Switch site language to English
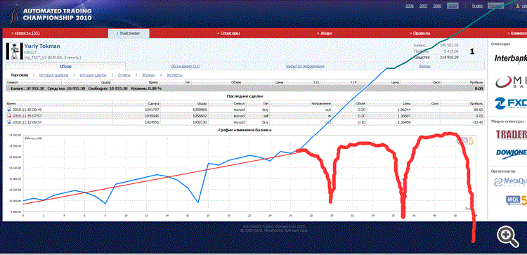 478,6
